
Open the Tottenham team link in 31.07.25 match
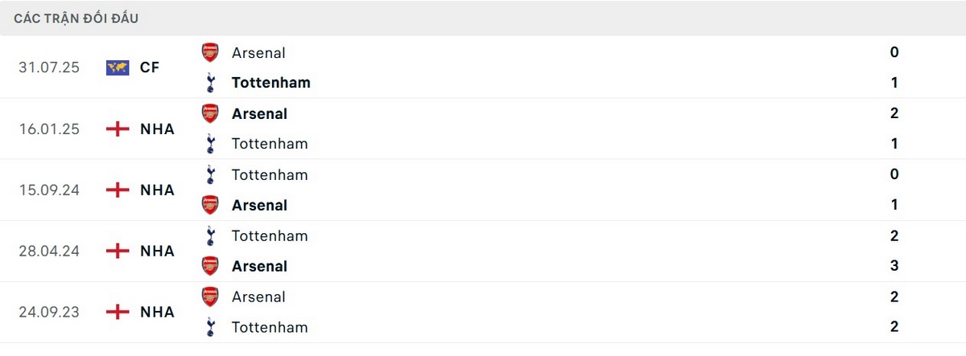(x=270, y=82)
